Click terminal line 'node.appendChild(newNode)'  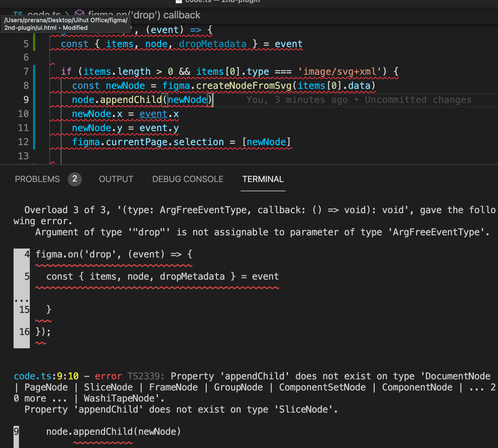tap(113, 431)
